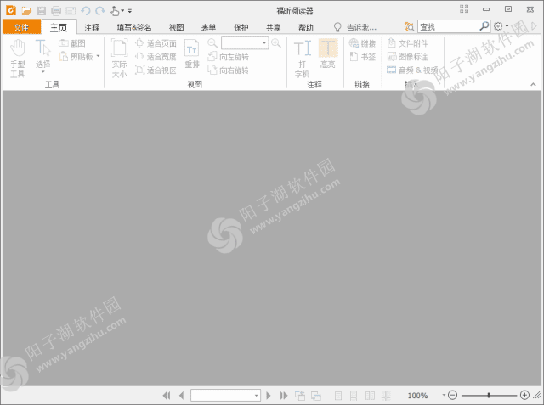Screen dimensions: 544x405
Task: Click the Undo arrow icon
Action: [85, 11]
